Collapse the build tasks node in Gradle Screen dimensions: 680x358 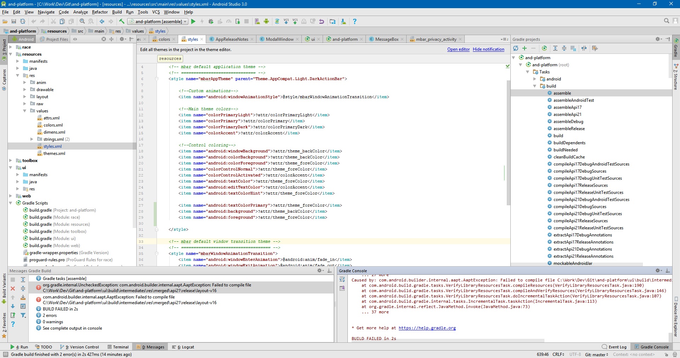(x=535, y=86)
